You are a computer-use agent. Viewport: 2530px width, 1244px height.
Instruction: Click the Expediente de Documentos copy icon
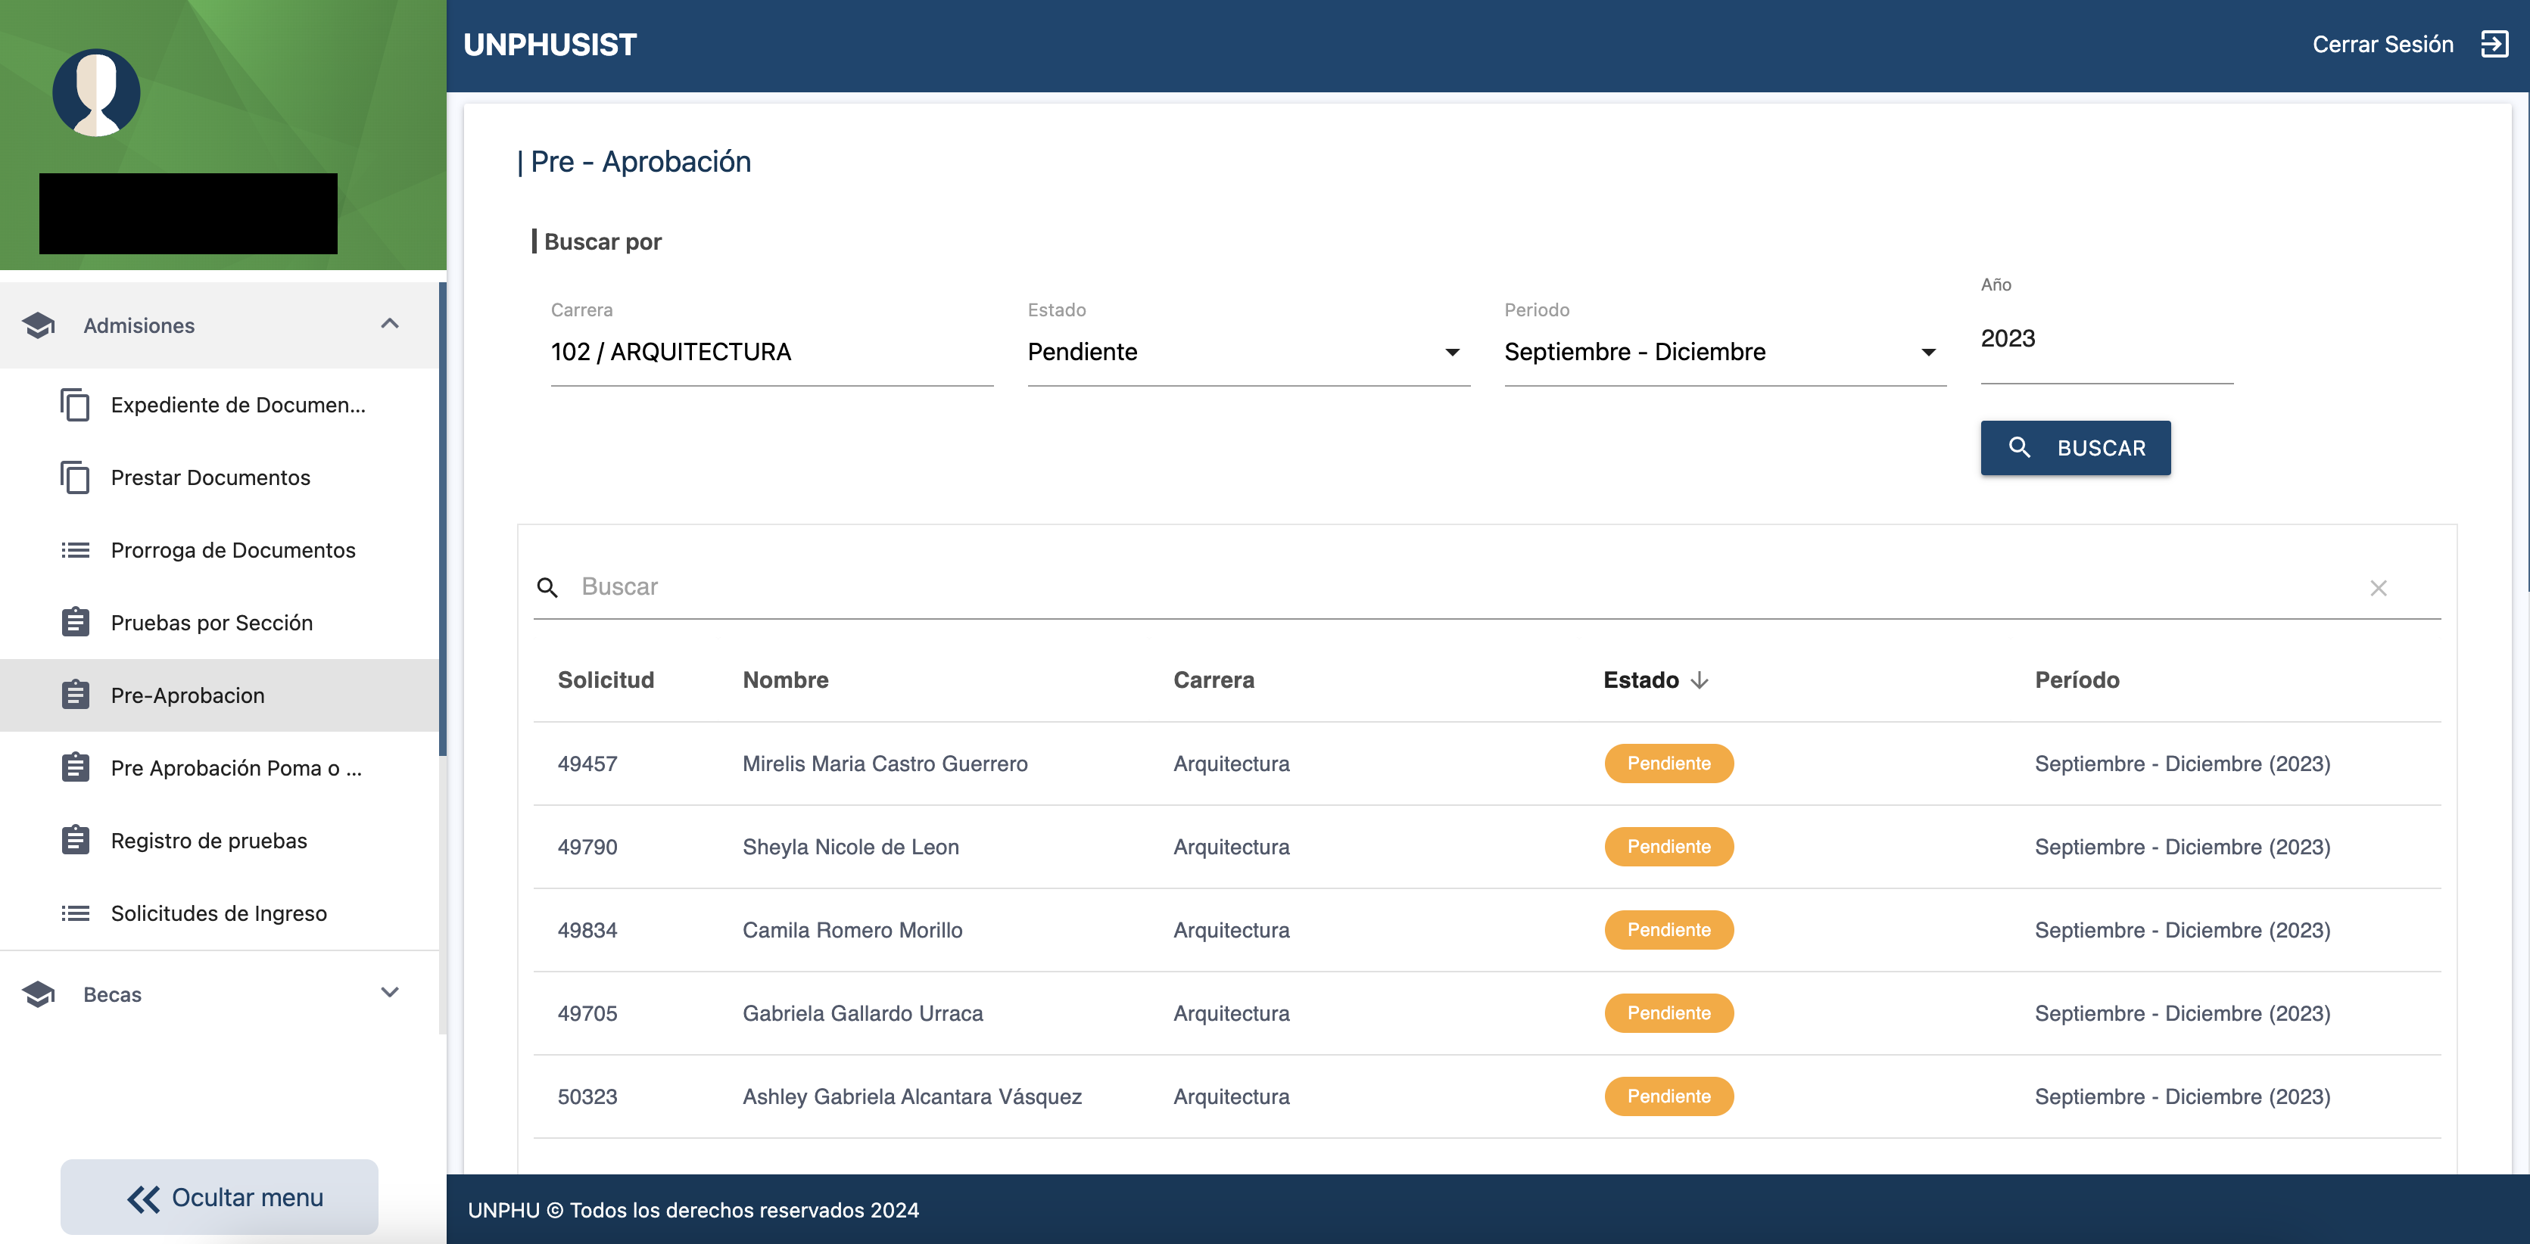[75, 405]
